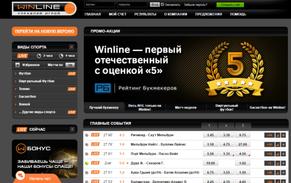Image resolution: width=291 pixels, height=183 pixels.
Task: Open +3 markets for Дуда Ф. match
Action: 269,163
